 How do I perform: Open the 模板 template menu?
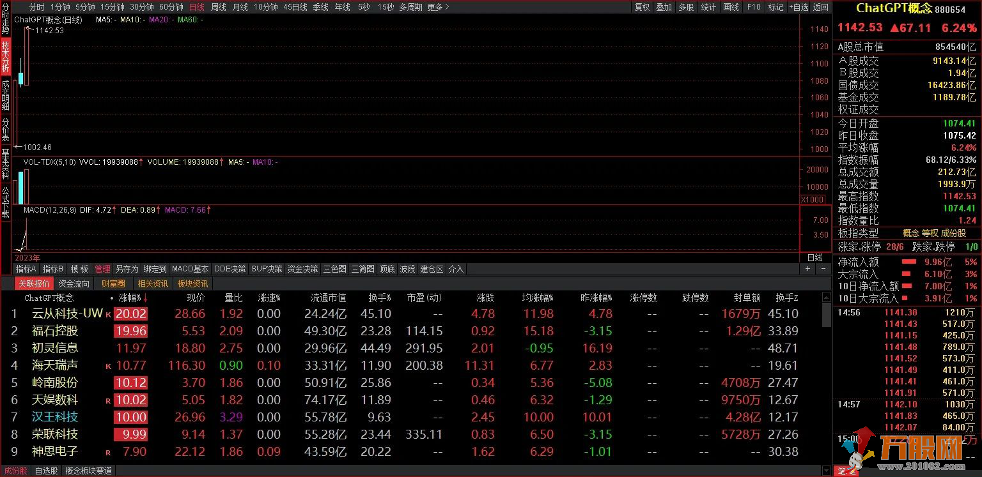pos(79,269)
